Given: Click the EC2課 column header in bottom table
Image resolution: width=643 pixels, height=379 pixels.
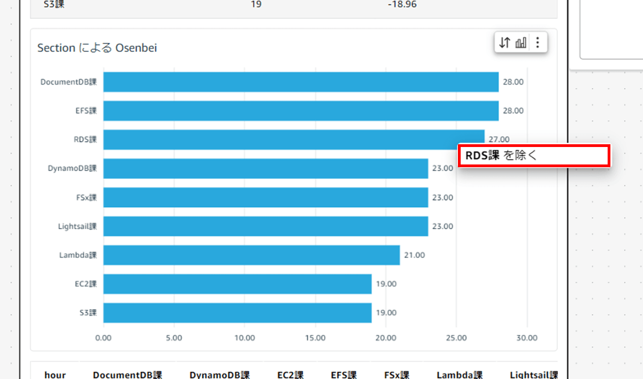Looking at the screenshot, I should [x=290, y=374].
